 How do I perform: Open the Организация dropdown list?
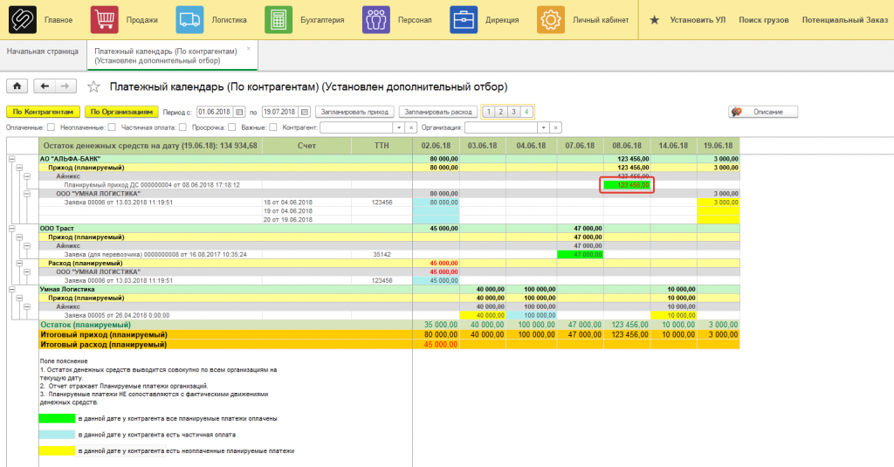[x=544, y=127]
